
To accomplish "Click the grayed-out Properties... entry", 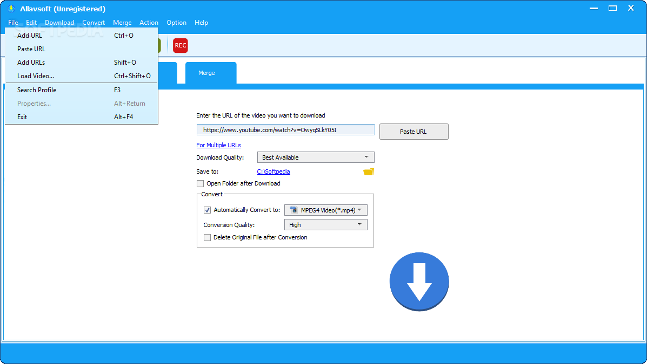I will (81, 104).
